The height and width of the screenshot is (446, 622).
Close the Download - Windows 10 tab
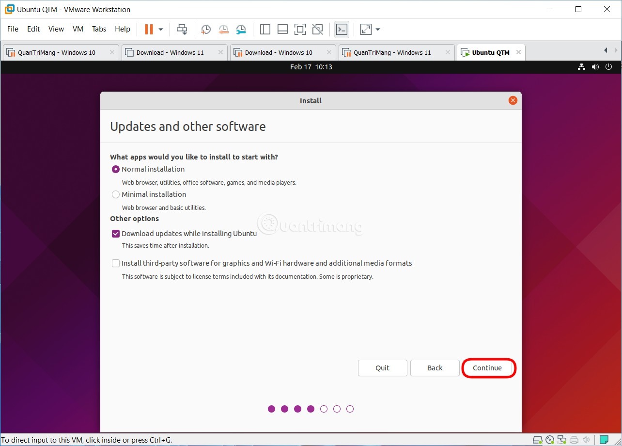tap(329, 52)
